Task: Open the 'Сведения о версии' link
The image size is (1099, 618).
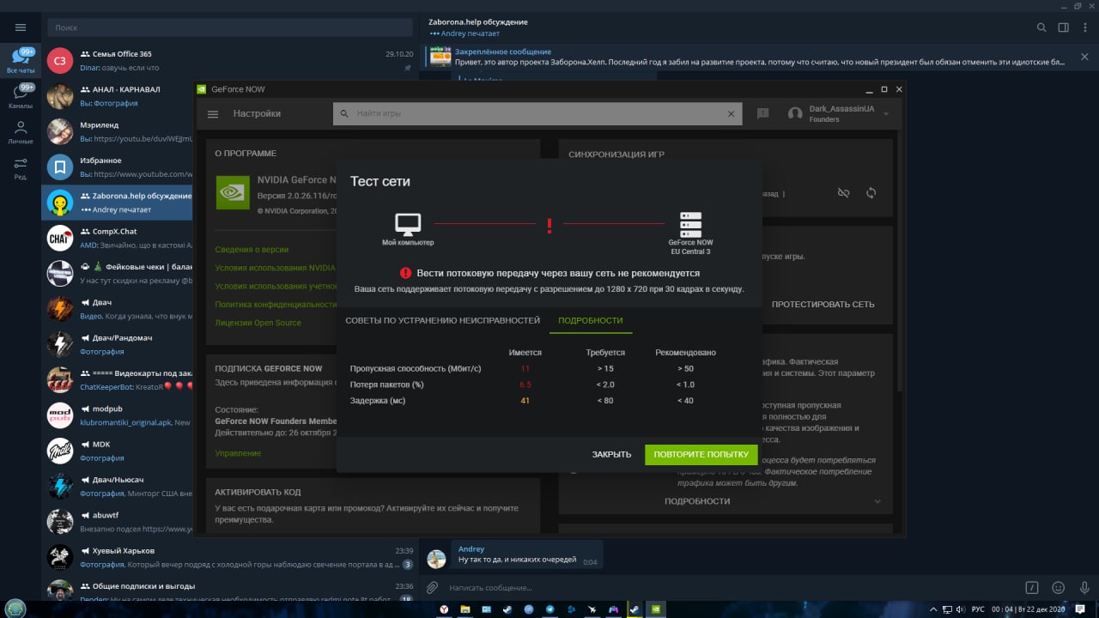Action: [252, 250]
